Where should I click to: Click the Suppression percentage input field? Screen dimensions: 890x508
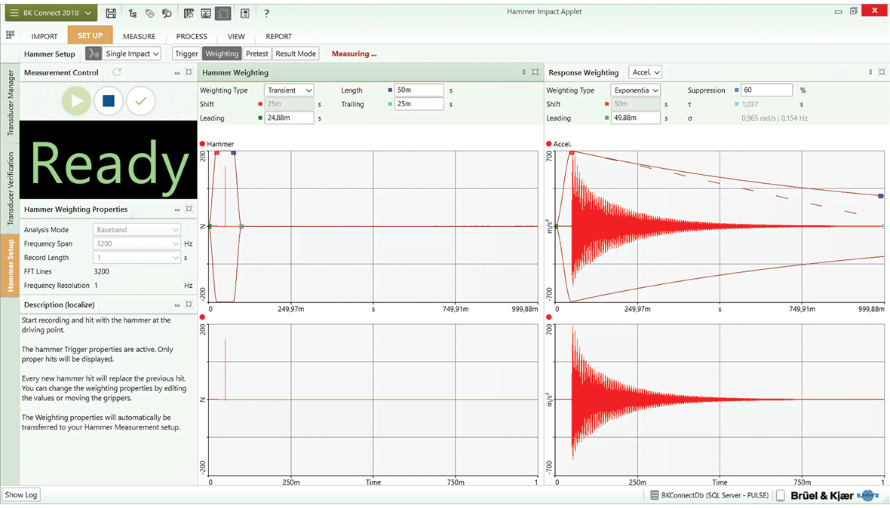click(766, 90)
